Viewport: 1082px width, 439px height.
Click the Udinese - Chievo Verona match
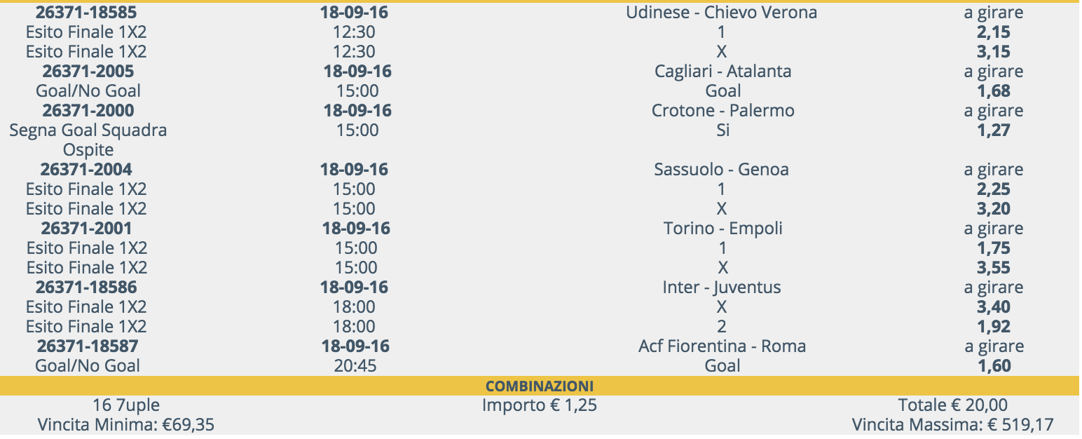[721, 13]
